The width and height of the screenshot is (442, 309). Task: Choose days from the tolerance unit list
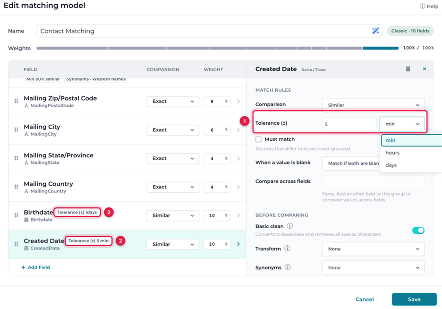tap(412, 165)
